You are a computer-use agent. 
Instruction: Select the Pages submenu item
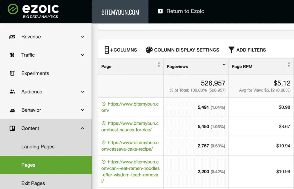pos(46,165)
